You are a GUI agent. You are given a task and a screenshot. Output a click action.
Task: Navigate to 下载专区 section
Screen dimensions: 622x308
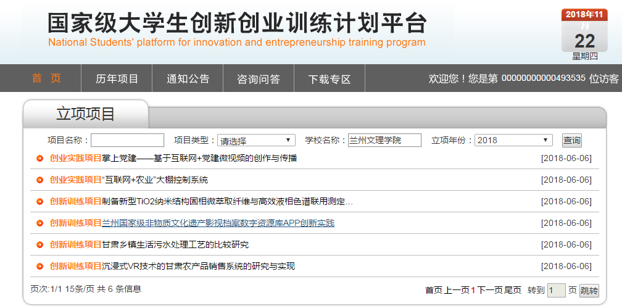point(330,79)
